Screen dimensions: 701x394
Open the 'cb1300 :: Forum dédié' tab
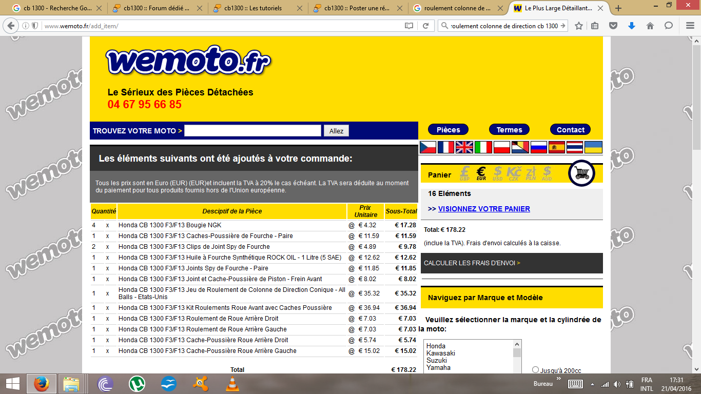coord(156,8)
